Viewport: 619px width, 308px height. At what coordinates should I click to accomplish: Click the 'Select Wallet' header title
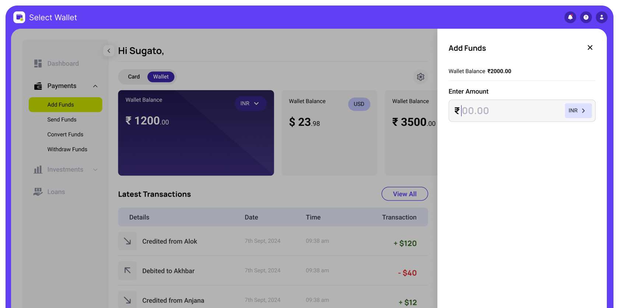[x=53, y=17]
